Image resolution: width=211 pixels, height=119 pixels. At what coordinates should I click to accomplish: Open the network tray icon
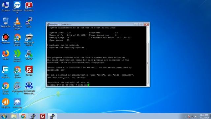193,116
